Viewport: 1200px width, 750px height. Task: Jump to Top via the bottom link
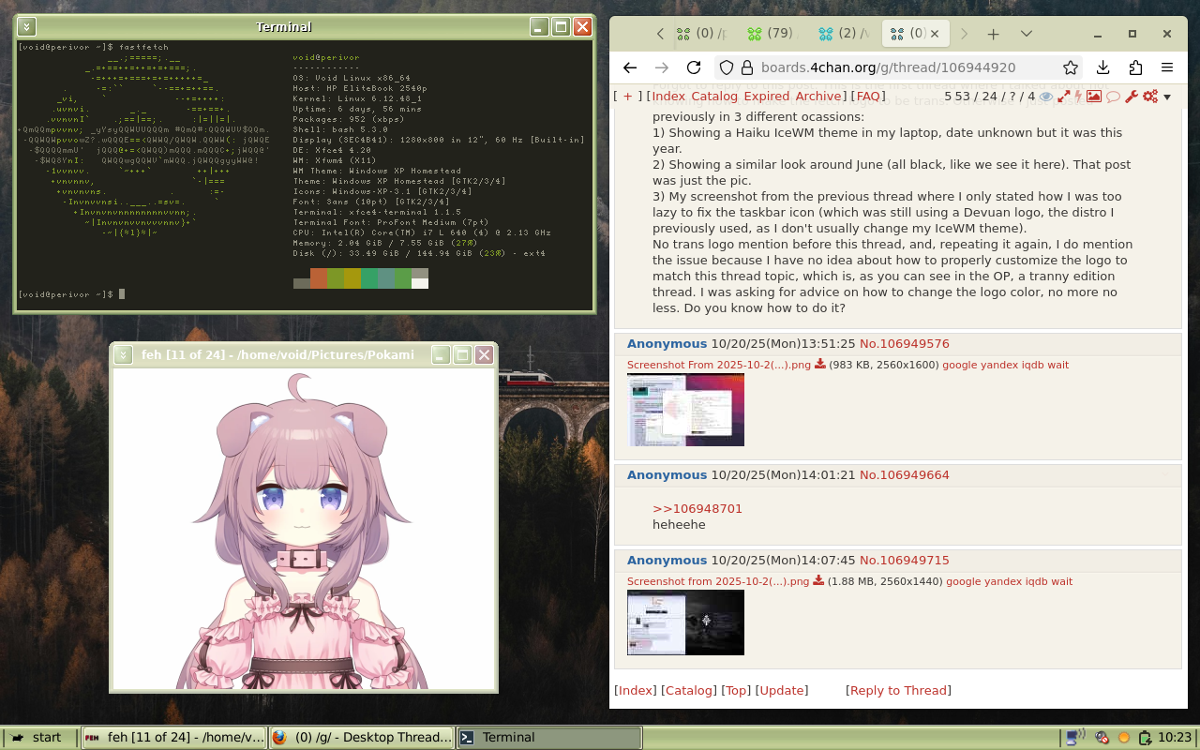point(737,690)
